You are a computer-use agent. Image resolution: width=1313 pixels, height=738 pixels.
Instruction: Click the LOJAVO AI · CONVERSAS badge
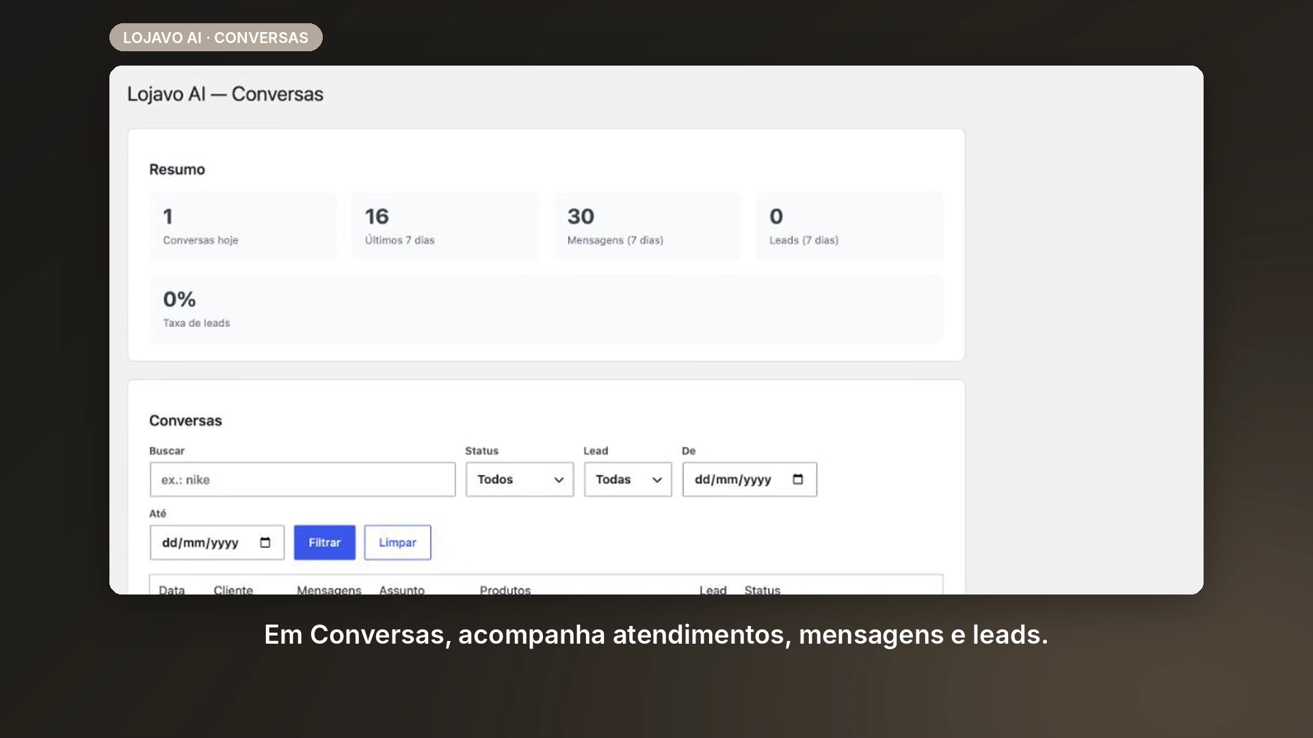(x=215, y=38)
